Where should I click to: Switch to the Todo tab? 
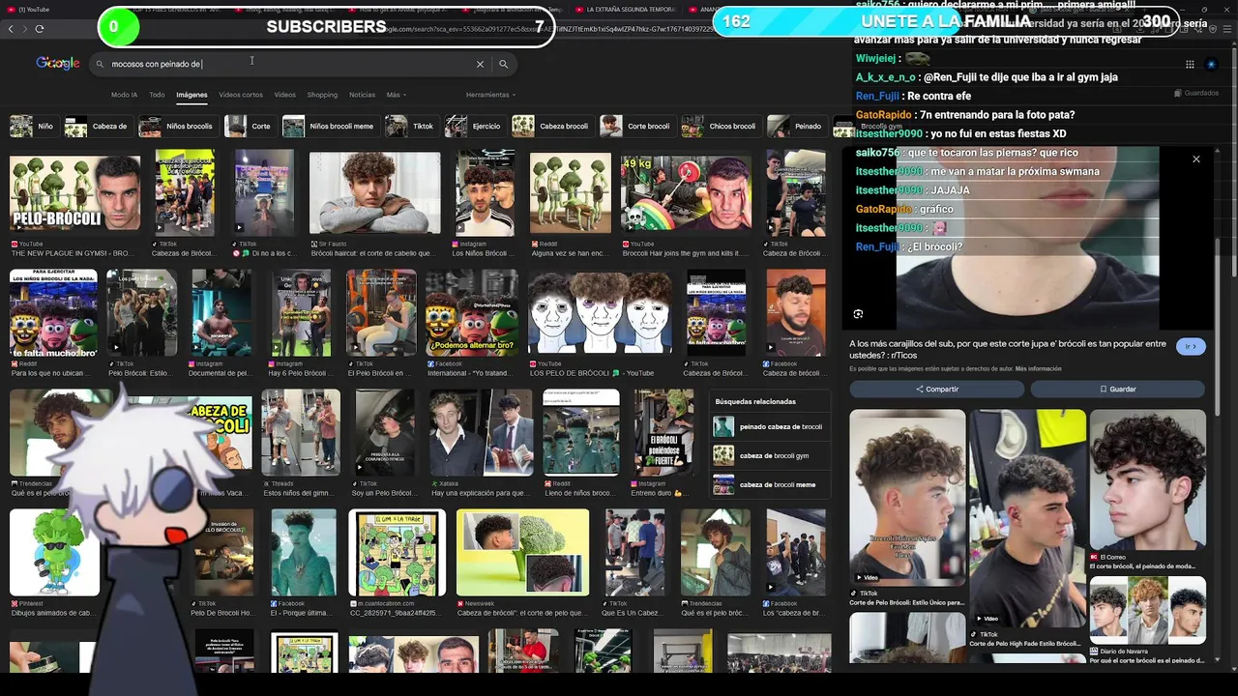157,95
